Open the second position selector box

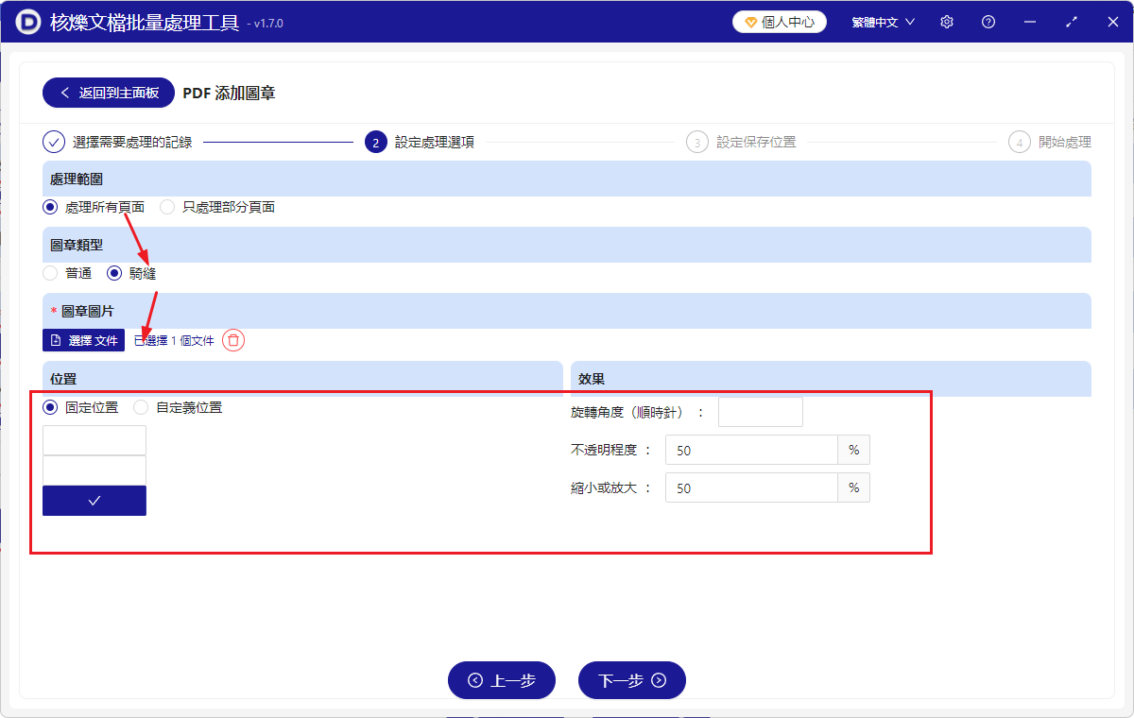click(94, 470)
